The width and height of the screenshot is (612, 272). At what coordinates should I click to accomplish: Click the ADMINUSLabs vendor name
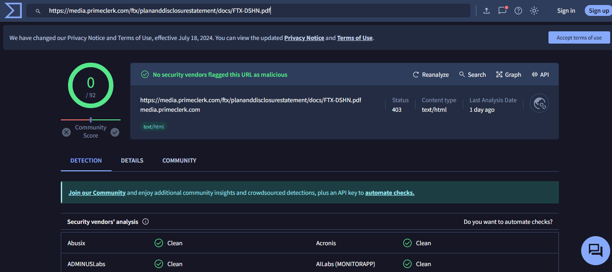point(86,264)
